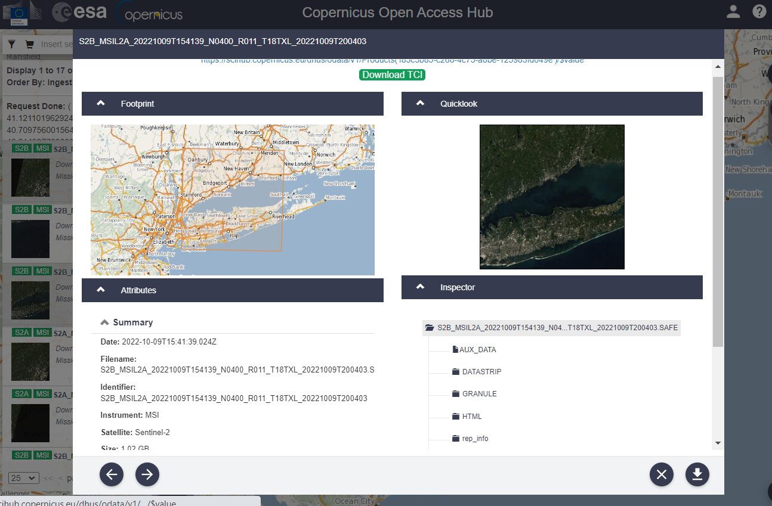Click the download icon at bottom right
This screenshot has width=772, height=506.
pos(697,474)
